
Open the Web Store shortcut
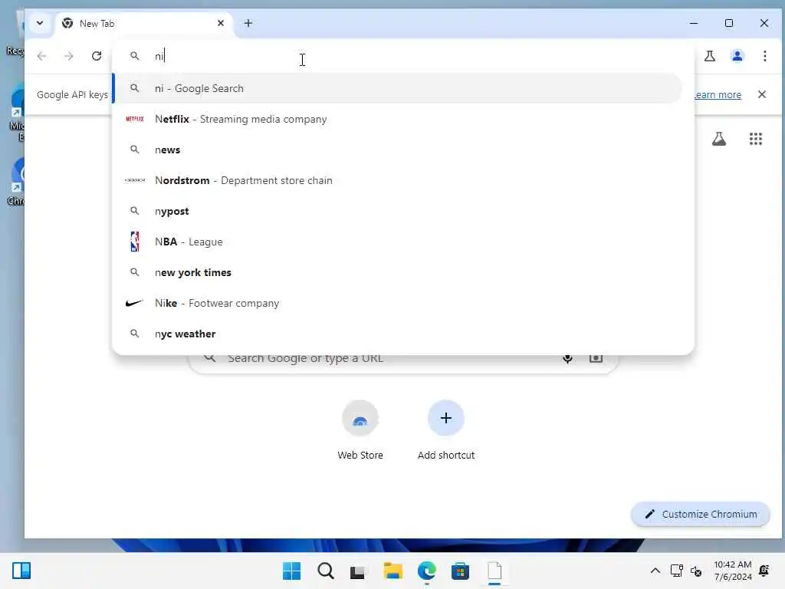pos(360,431)
